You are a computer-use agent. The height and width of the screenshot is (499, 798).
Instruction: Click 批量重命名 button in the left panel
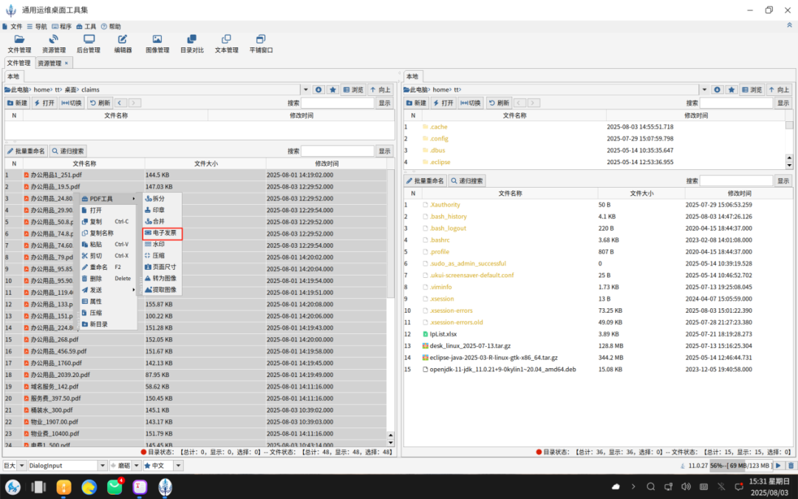point(27,151)
